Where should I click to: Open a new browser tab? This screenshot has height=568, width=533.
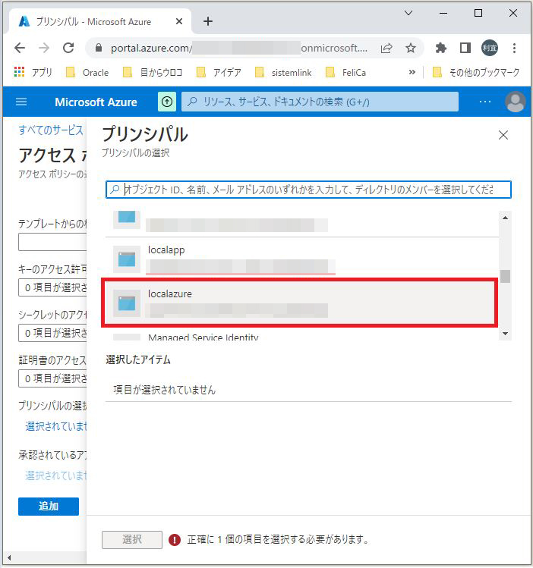pyautogui.click(x=208, y=21)
